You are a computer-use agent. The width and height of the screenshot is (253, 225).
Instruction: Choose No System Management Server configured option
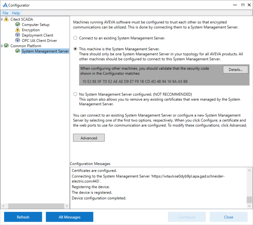click(75, 94)
